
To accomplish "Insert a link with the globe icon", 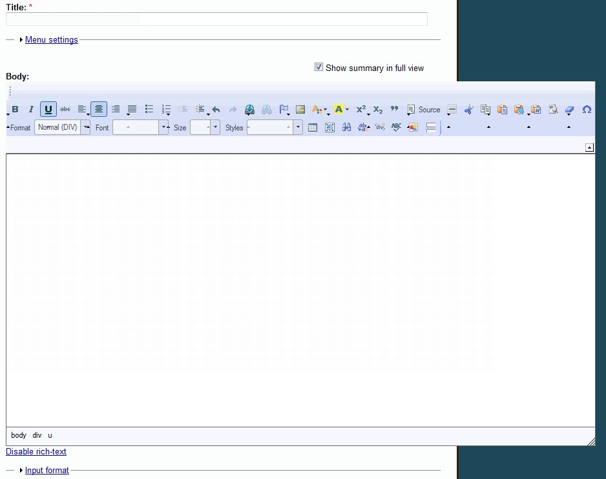I will point(249,109).
